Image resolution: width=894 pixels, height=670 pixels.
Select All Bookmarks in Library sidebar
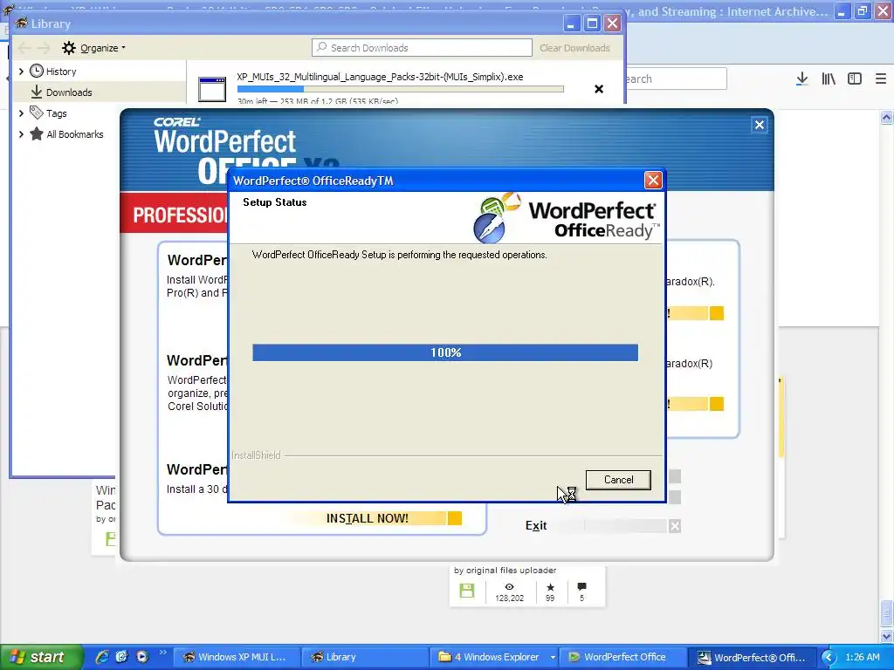75,134
